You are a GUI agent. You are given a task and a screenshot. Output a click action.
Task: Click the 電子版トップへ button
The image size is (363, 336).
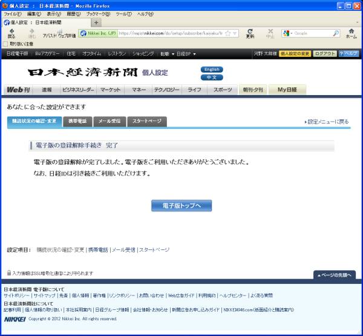tap(181, 206)
